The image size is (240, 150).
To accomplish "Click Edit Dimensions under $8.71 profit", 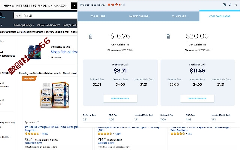I will [120, 98].
